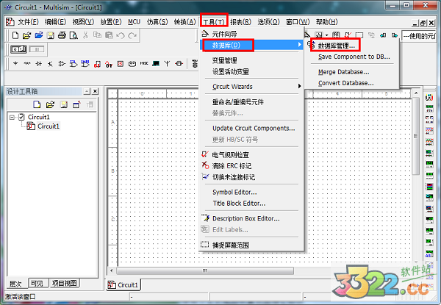Screen dimensions: 441x305
Task: Click the Save floppy disk icon in toolbar
Action: (x=51, y=35)
